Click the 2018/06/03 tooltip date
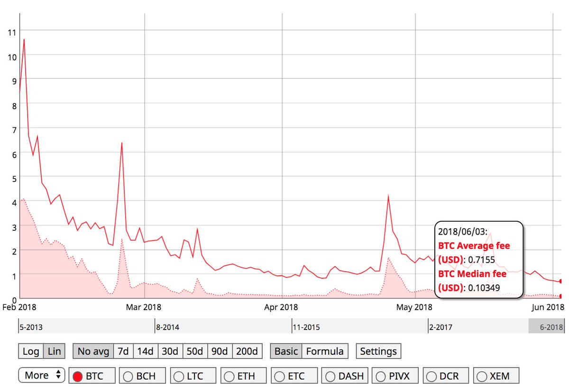This screenshot has width=569, height=387. click(x=462, y=232)
